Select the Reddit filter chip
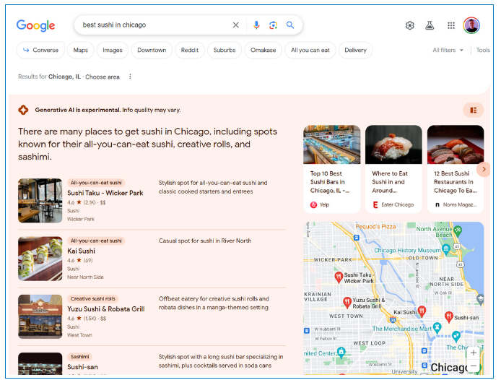Image resolution: width=501 pixels, height=380 pixels. tap(190, 51)
